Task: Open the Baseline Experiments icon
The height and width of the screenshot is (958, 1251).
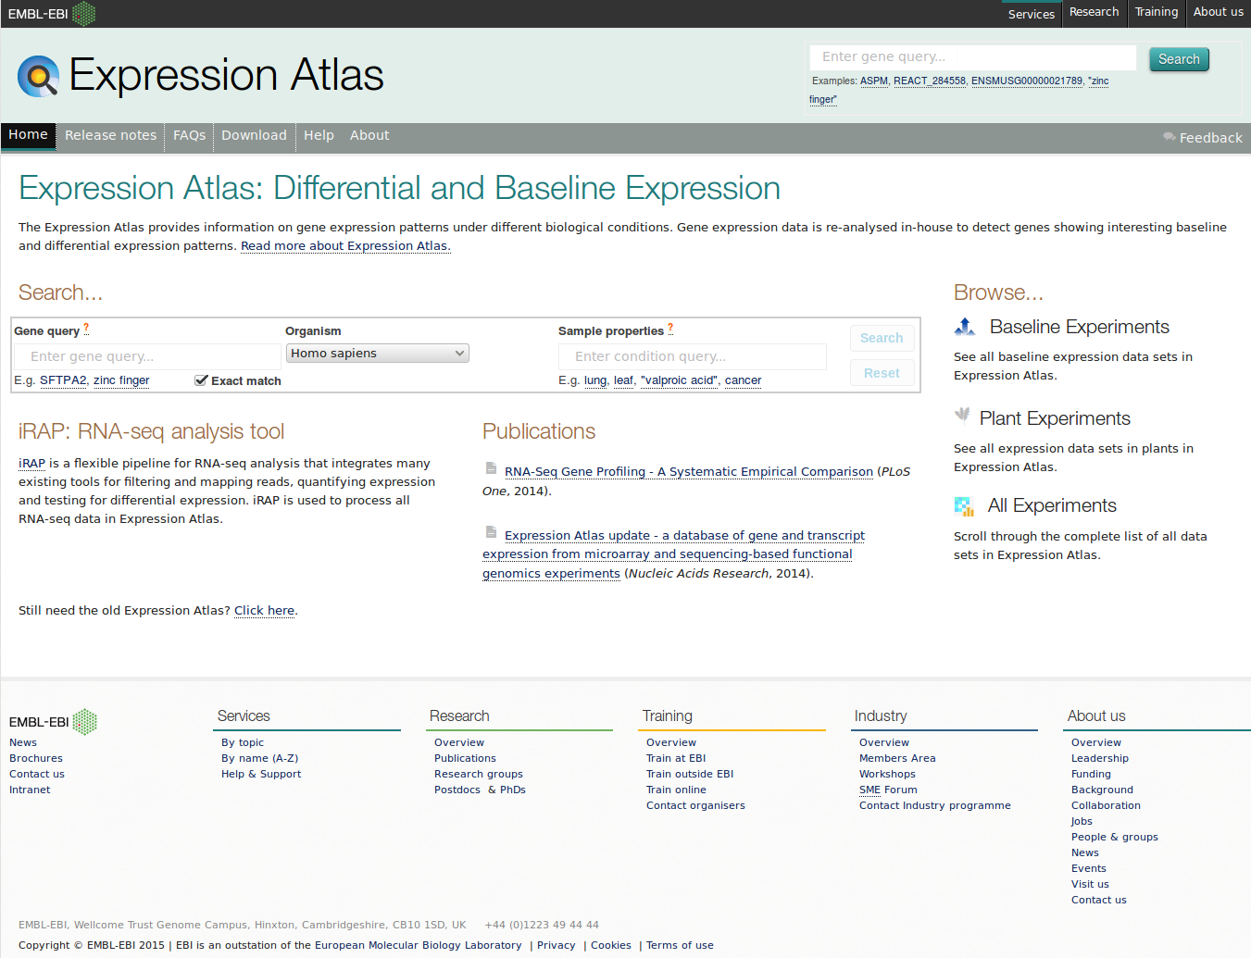Action: click(965, 327)
